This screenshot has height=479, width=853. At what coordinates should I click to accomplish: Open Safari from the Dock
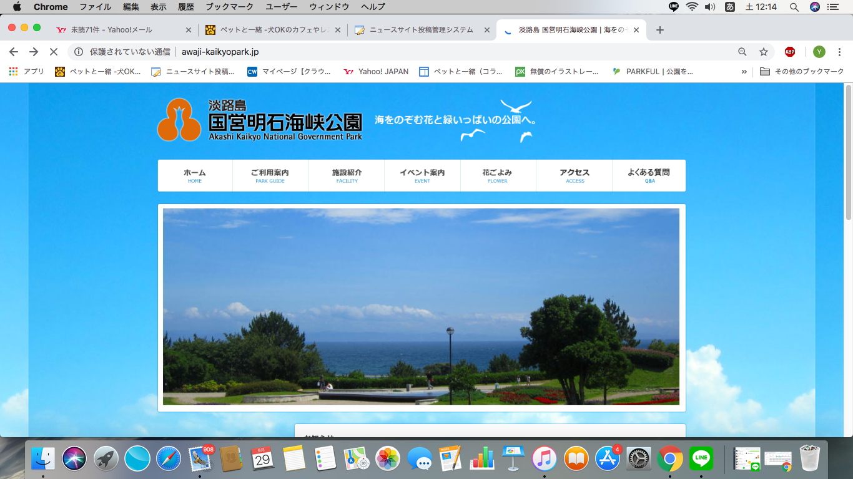click(169, 459)
